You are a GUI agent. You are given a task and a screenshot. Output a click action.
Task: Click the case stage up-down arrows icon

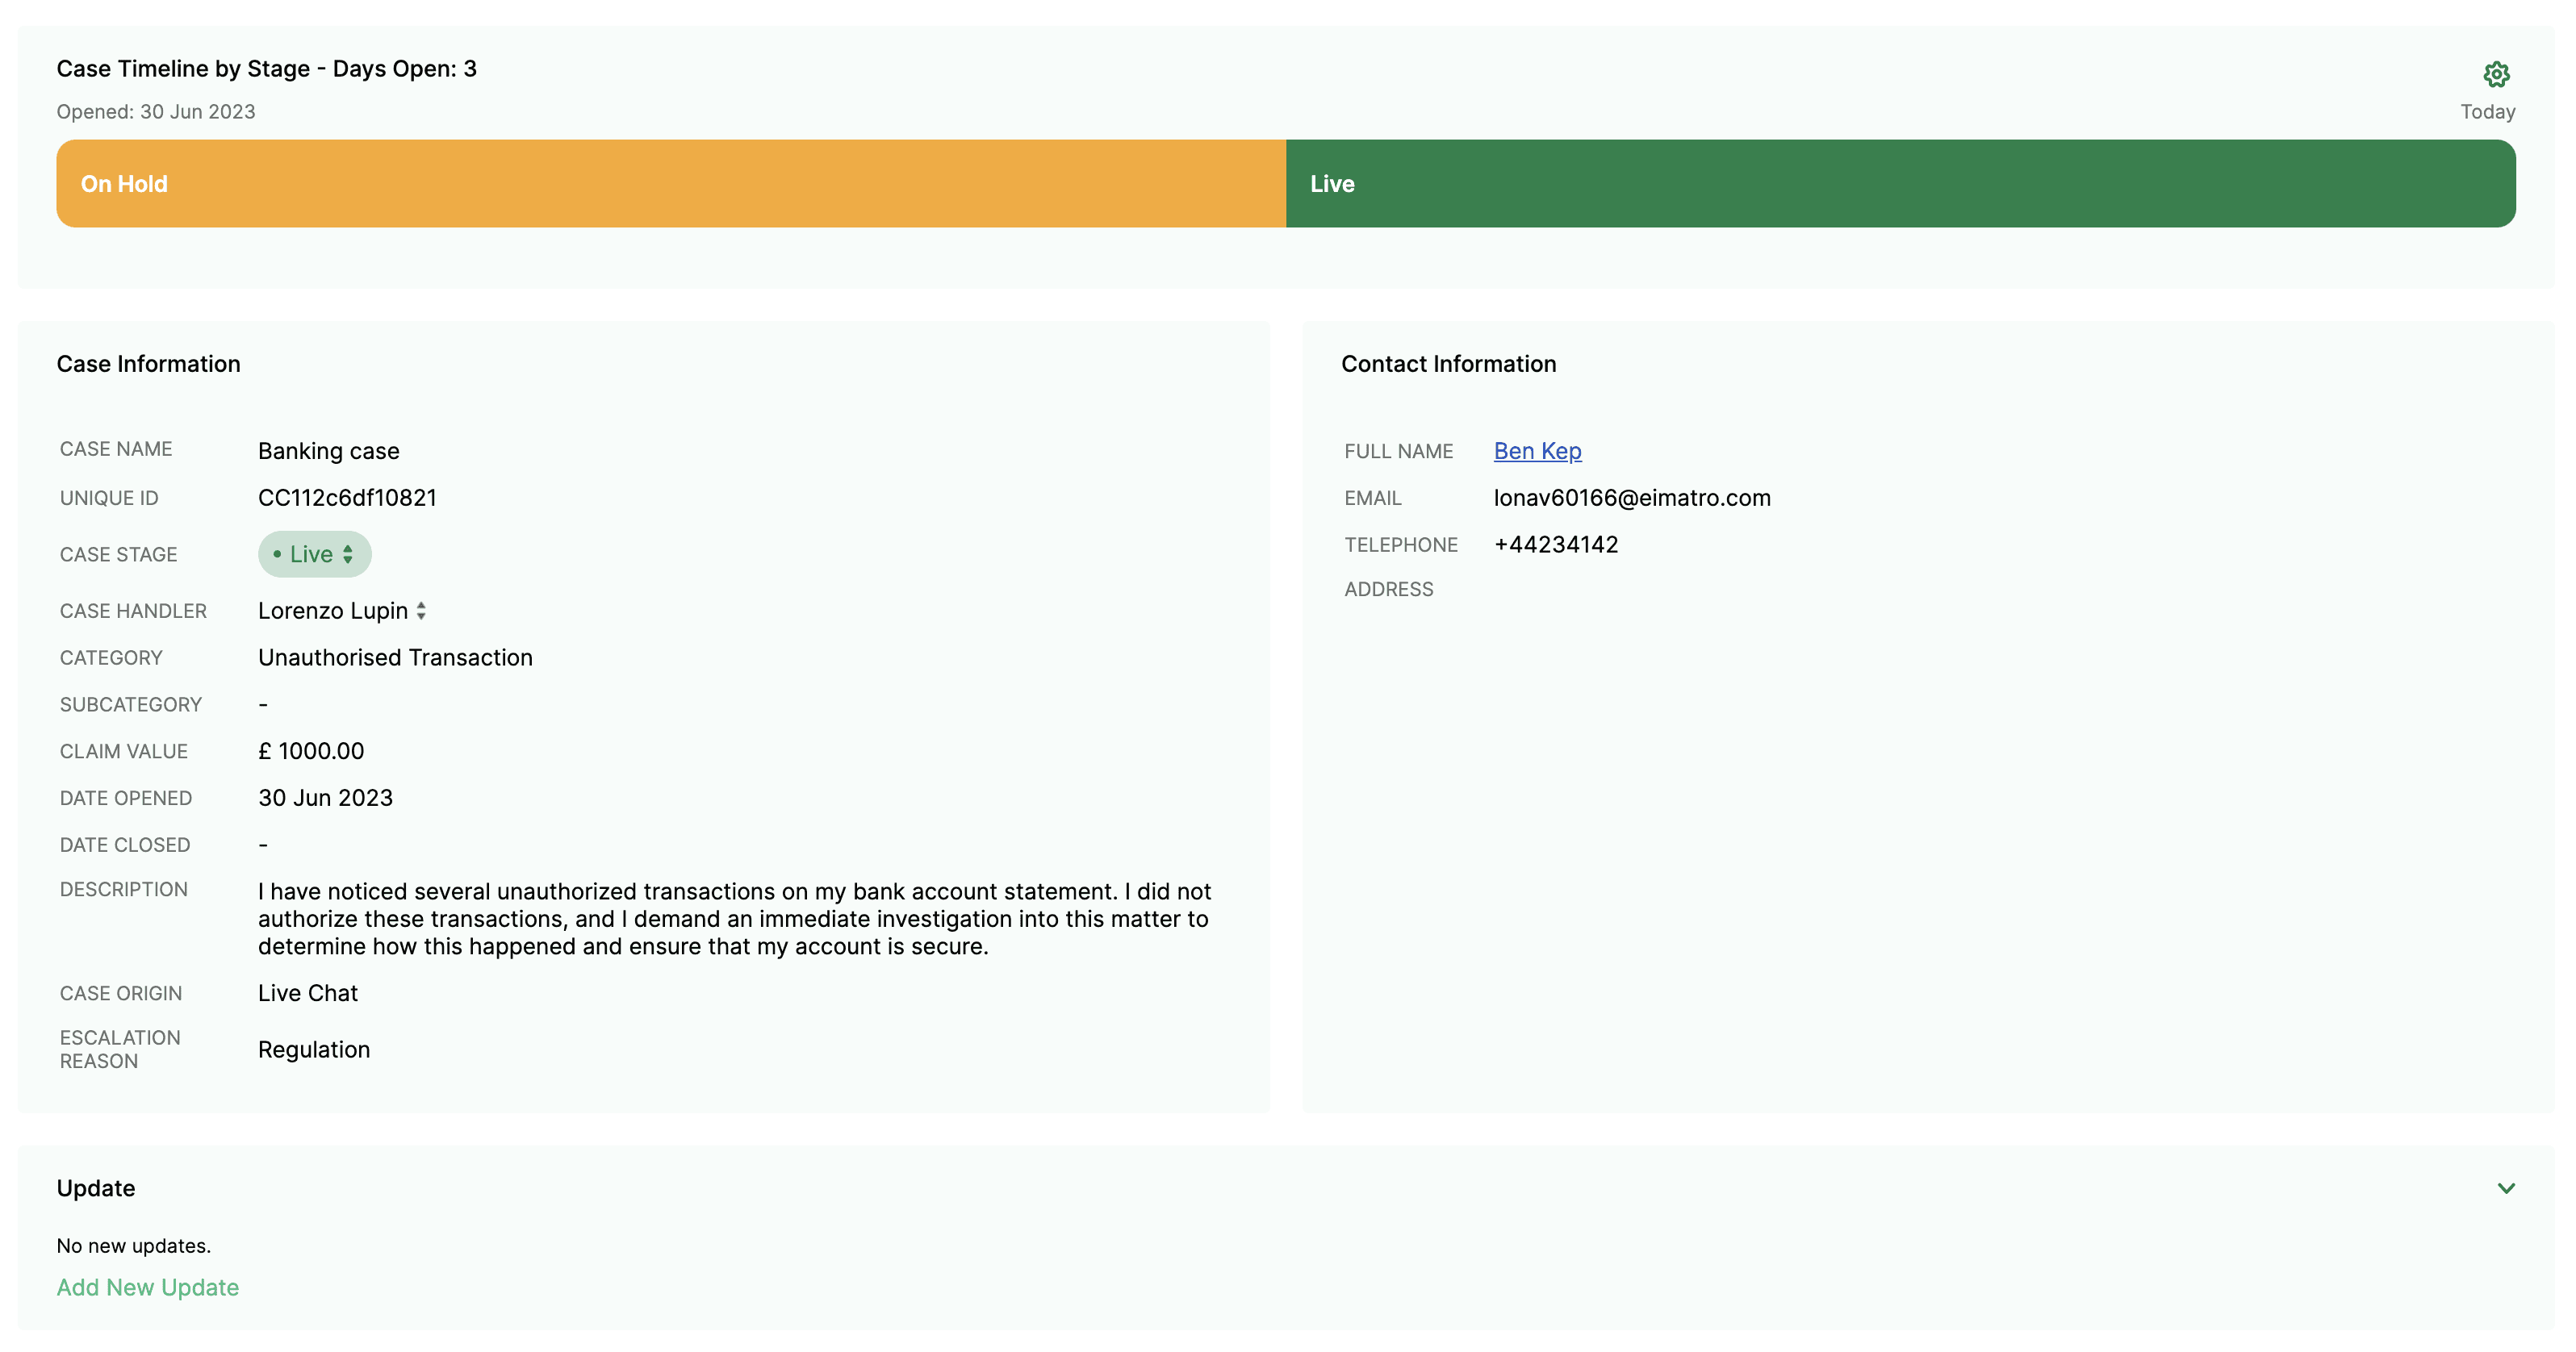tap(348, 554)
